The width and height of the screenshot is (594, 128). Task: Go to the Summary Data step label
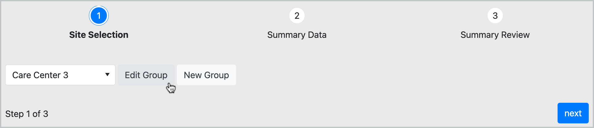tap(297, 35)
